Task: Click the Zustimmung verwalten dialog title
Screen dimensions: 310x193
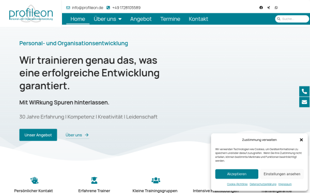Action: (x=259, y=140)
